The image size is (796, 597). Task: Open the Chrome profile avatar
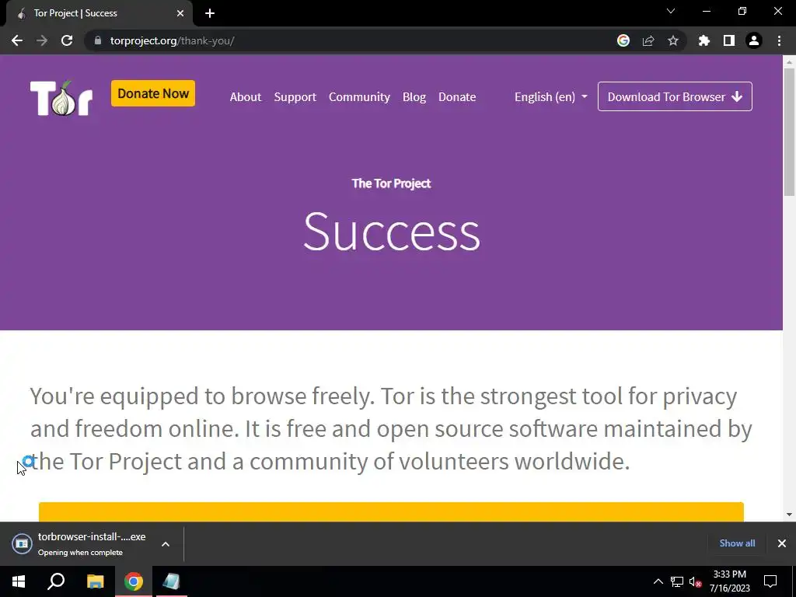click(754, 40)
